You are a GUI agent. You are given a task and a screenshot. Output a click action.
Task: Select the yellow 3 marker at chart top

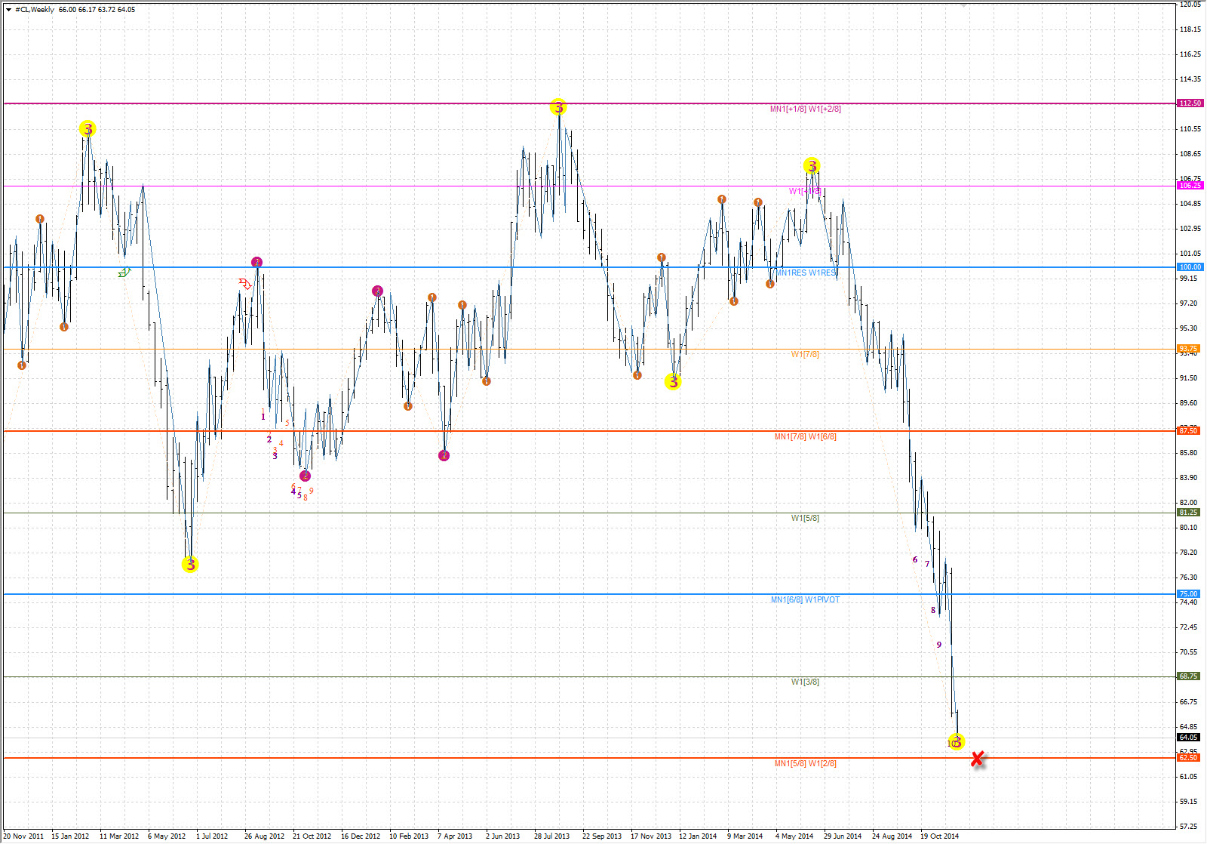(x=558, y=107)
